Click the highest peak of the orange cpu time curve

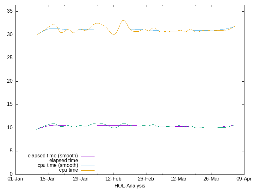[x=123, y=20]
